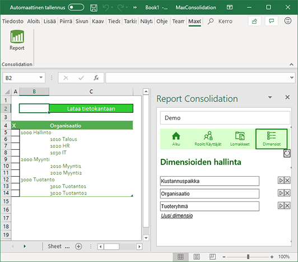Viewport: 298px width, 262px height.
Task: Click the Share icon button
Action: point(254,21)
